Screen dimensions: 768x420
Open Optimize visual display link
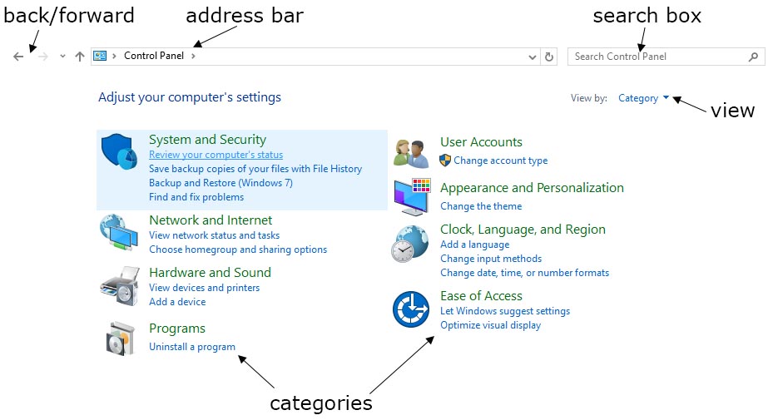(x=490, y=325)
